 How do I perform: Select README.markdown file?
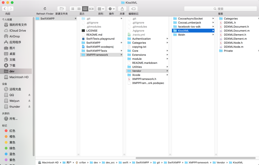click(147, 63)
